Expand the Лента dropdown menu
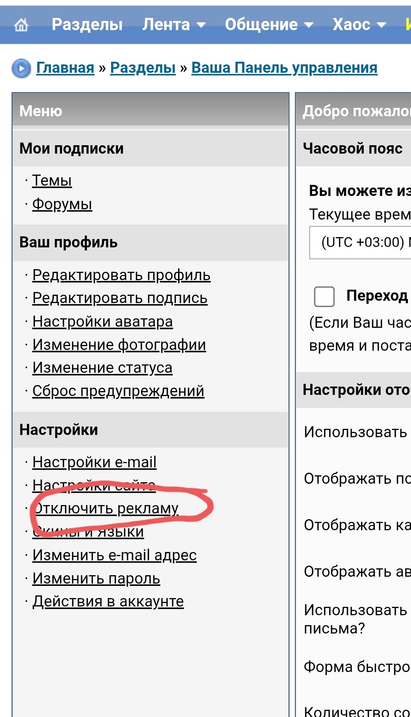The image size is (411, 717). (174, 25)
